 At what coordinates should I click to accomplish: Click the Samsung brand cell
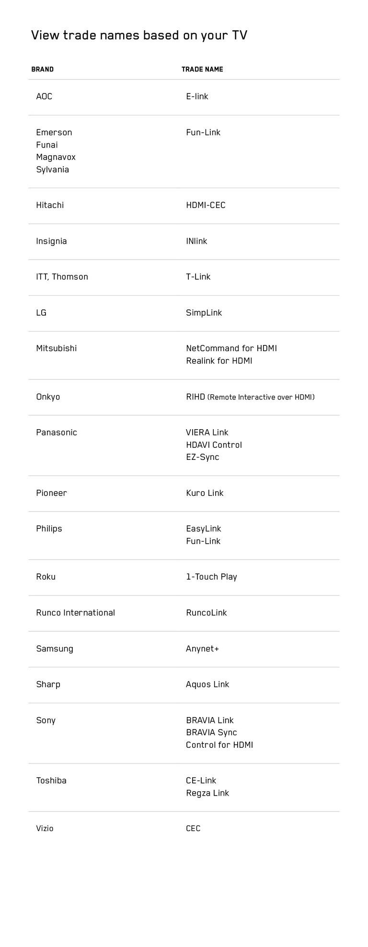coord(55,649)
